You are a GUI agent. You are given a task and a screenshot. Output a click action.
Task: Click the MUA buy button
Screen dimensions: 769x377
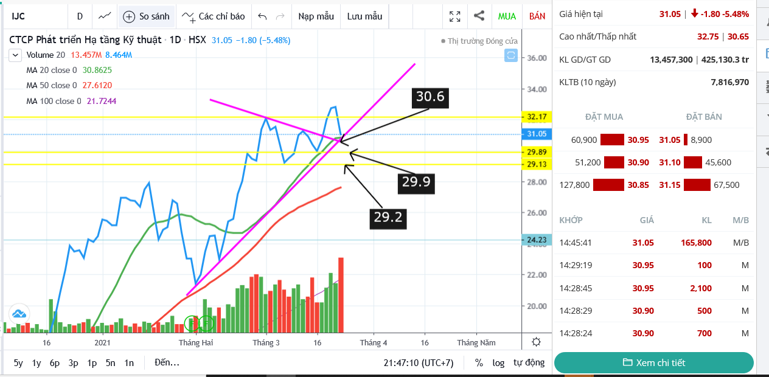(507, 16)
